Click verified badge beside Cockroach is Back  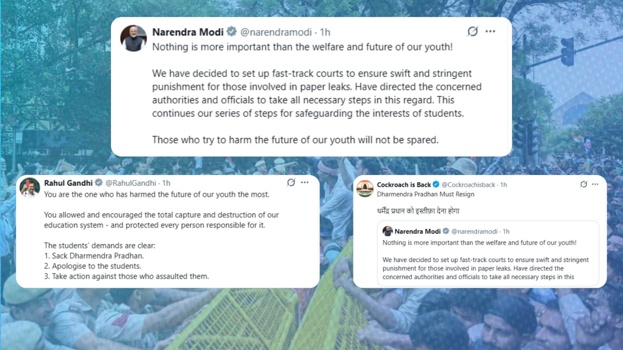click(x=436, y=184)
